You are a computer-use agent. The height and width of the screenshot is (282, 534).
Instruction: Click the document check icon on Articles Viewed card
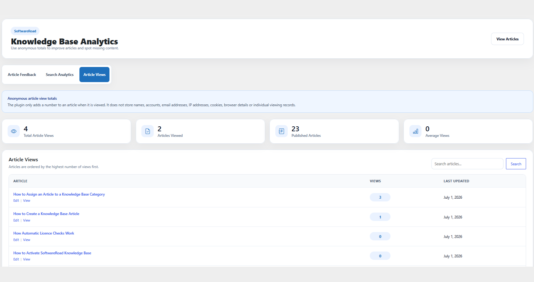click(148, 131)
